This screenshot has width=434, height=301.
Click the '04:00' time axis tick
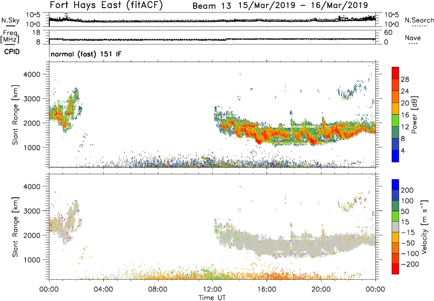coord(104,290)
